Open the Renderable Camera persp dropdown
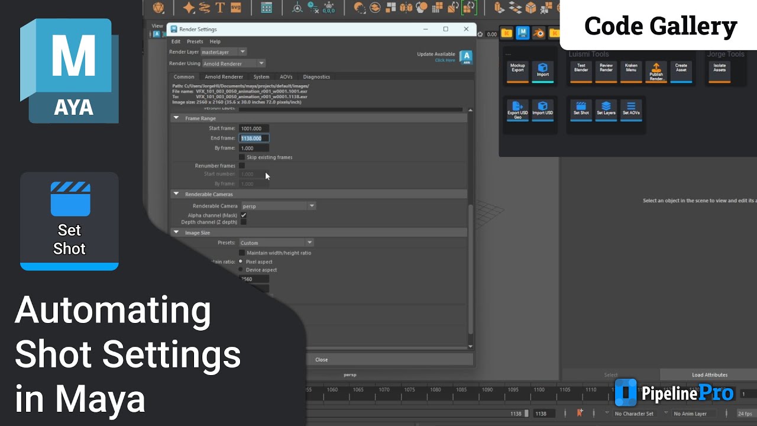Viewport: 757px width, 426px height. point(278,206)
